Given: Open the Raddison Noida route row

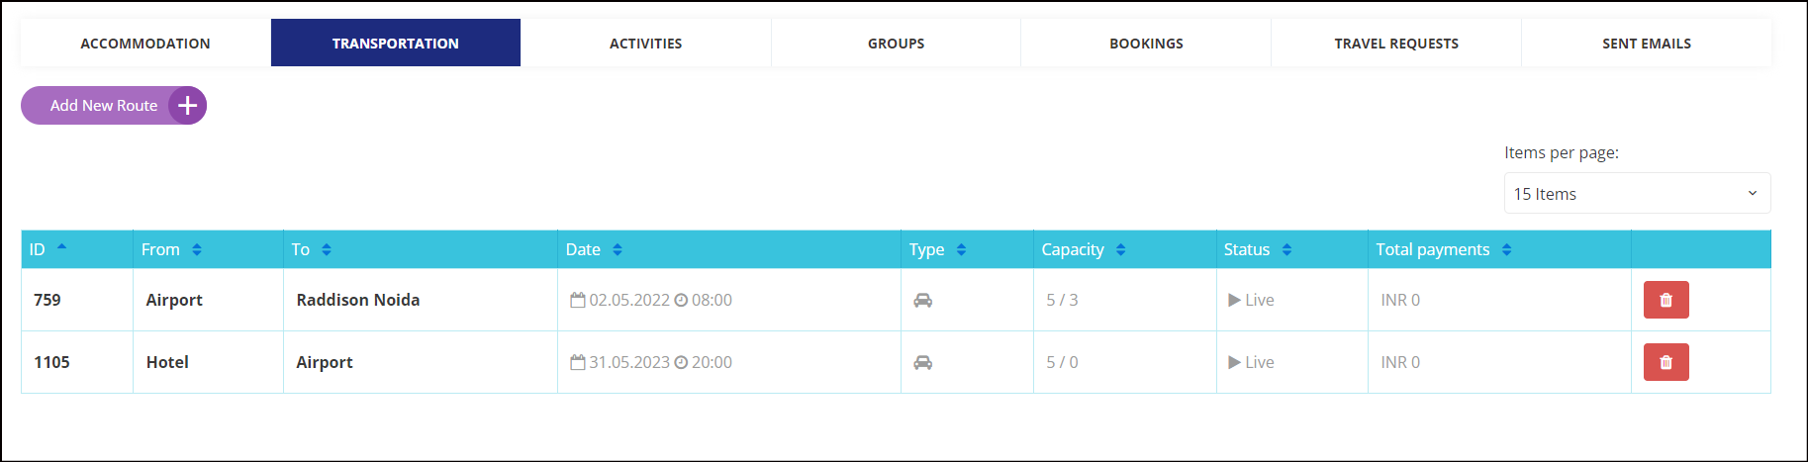Looking at the screenshot, I should tap(896, 300).
